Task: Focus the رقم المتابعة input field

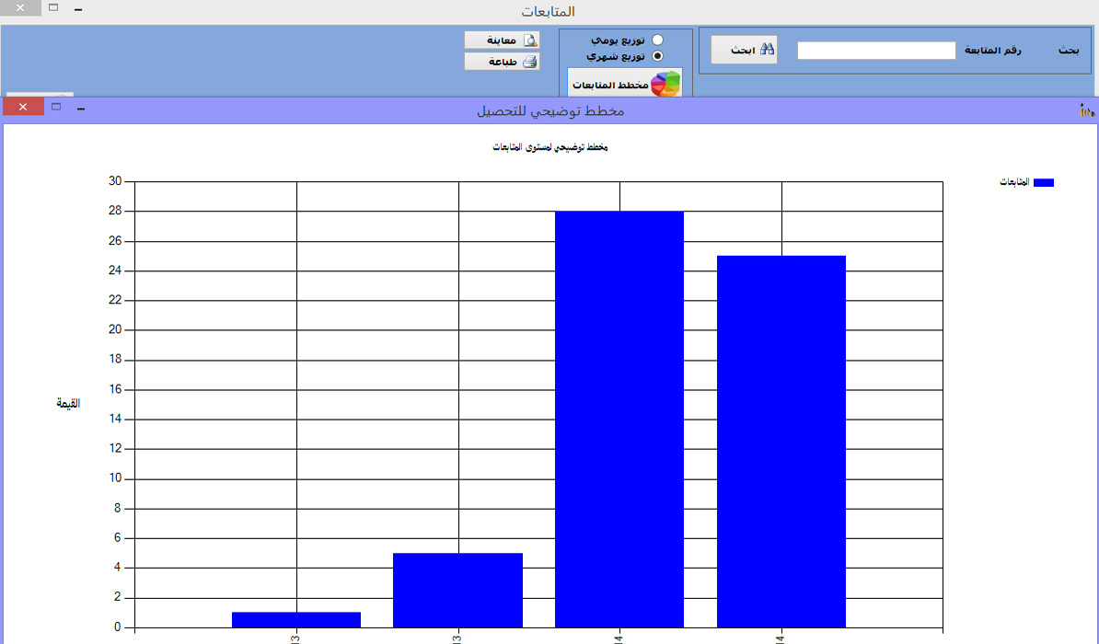Action: click(876, 51)
